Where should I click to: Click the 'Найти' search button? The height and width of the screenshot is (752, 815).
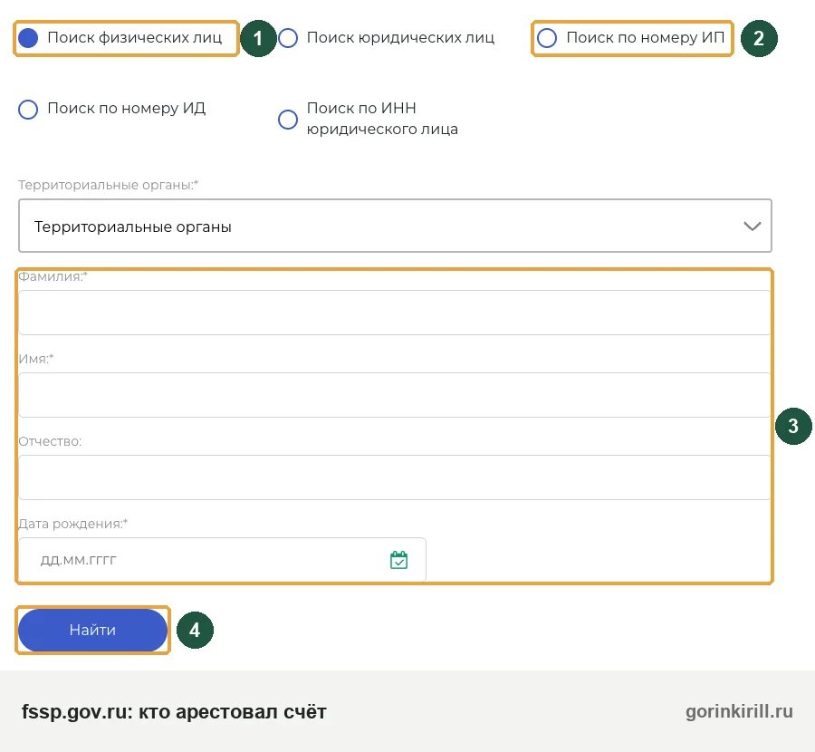(92, 630)
